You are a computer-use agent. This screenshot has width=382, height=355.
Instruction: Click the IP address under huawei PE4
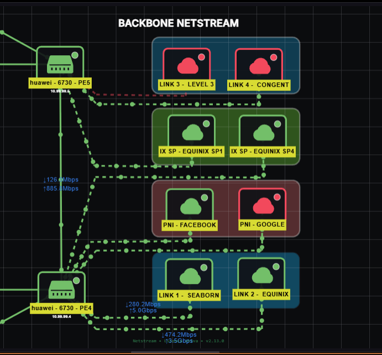[x=61, y=317]
